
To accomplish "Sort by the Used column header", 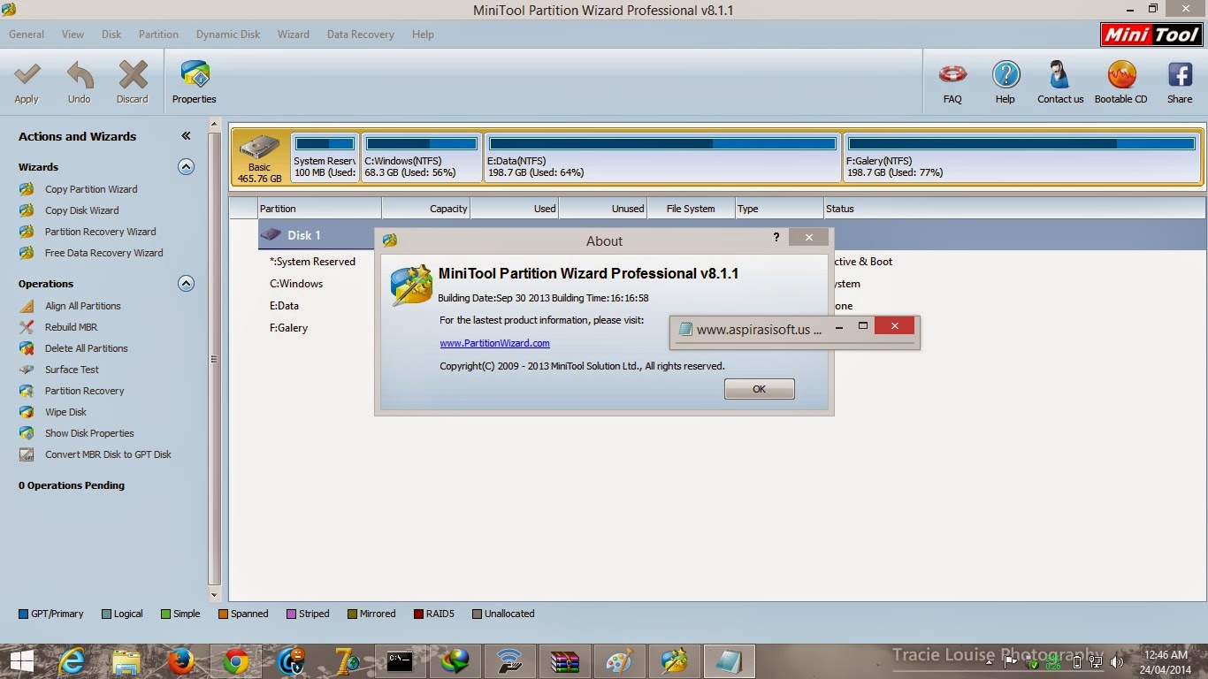I will point(515,209).
